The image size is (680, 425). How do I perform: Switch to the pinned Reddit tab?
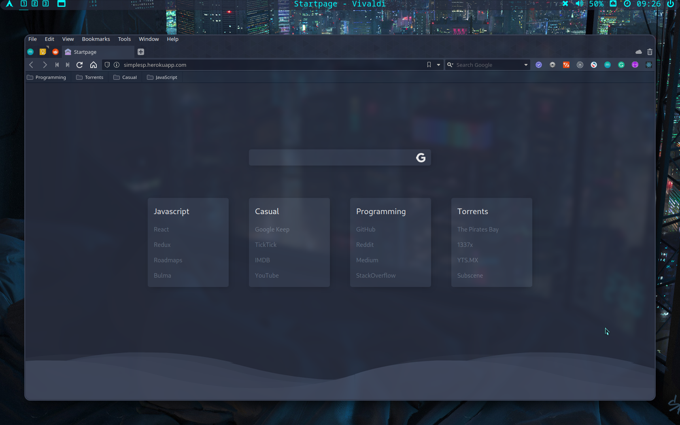(55, 52)
